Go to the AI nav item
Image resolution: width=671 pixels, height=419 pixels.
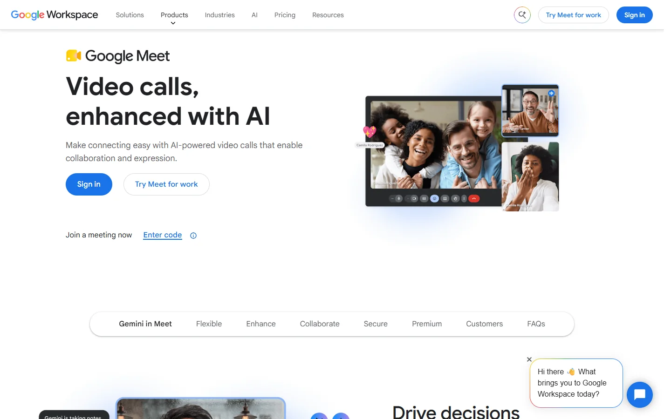[254, 15]
